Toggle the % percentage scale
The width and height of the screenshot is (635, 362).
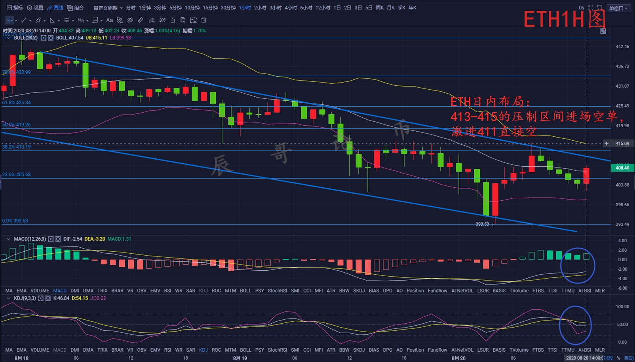618,358
